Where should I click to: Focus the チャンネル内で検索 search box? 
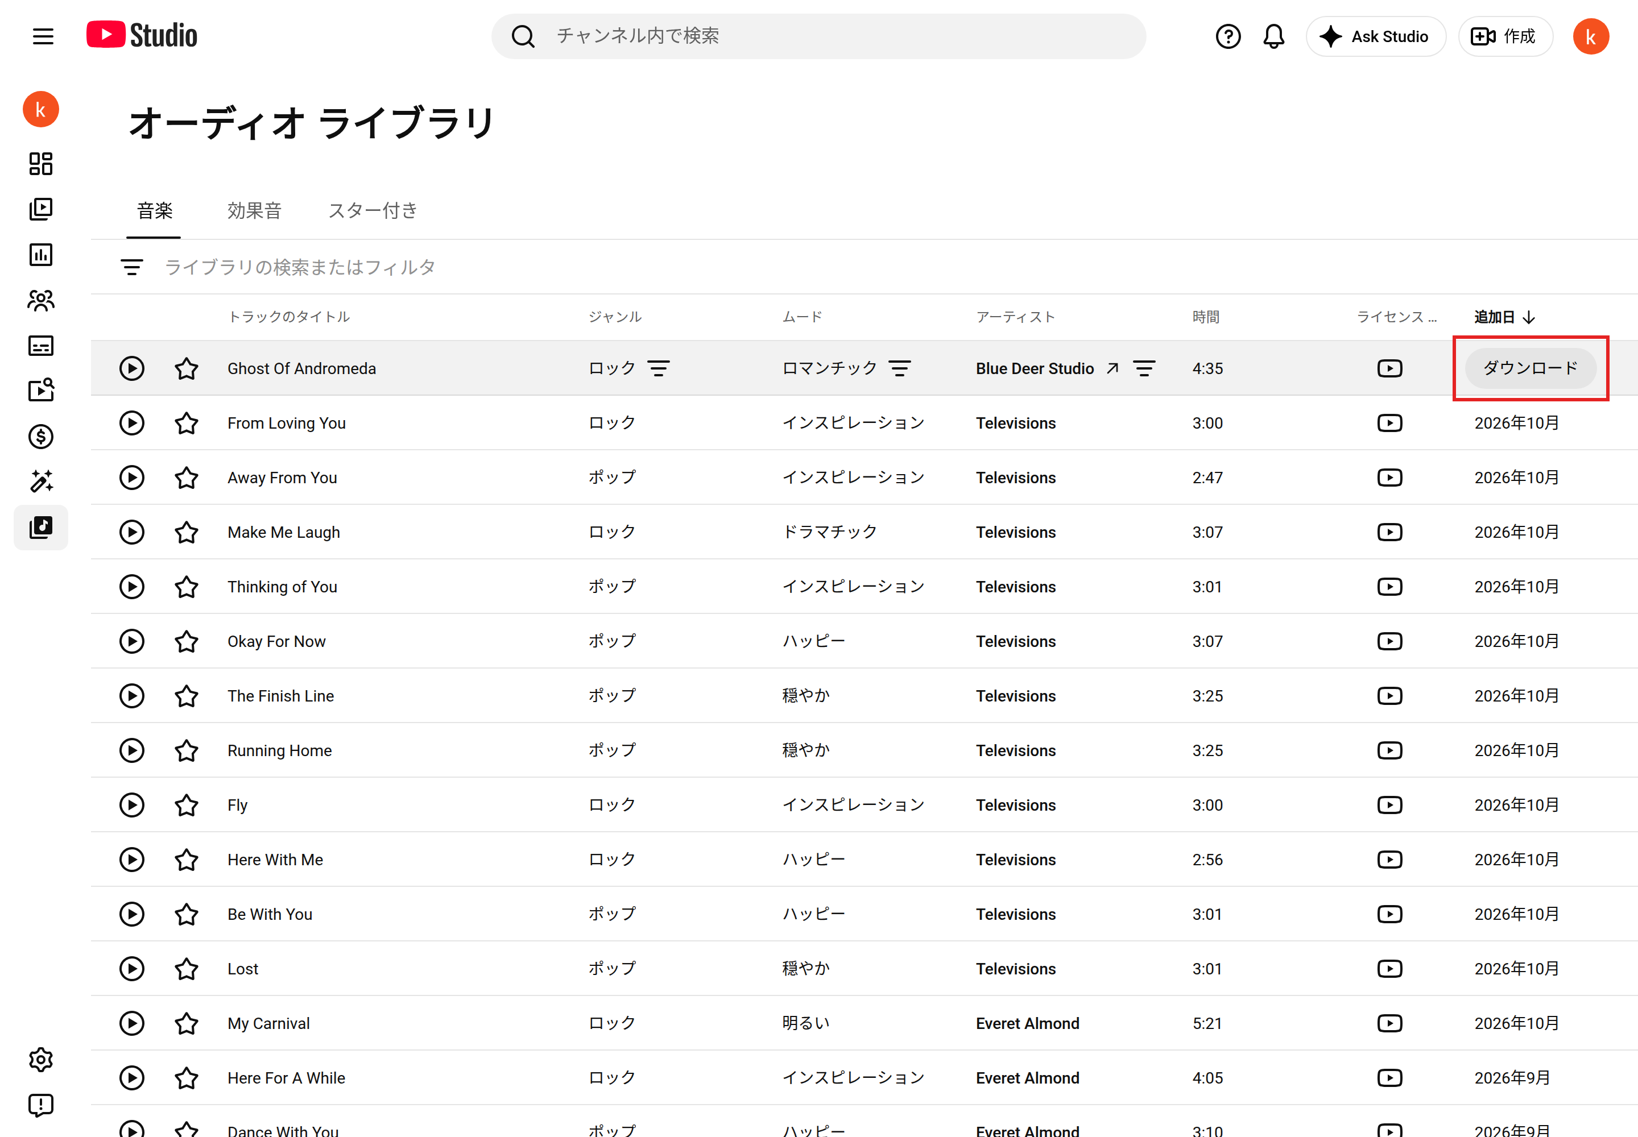[x=817, y=36]
